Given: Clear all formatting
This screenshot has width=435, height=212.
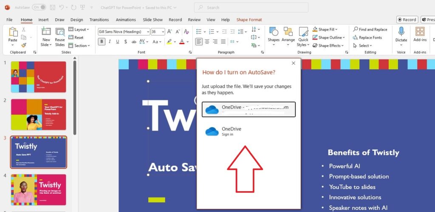Looking at the screenshot, I should 186,31.
